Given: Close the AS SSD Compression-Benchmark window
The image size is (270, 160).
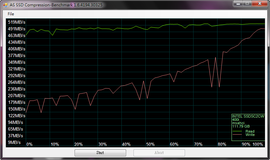Looking at the screenshot, I should pos(260,4).
